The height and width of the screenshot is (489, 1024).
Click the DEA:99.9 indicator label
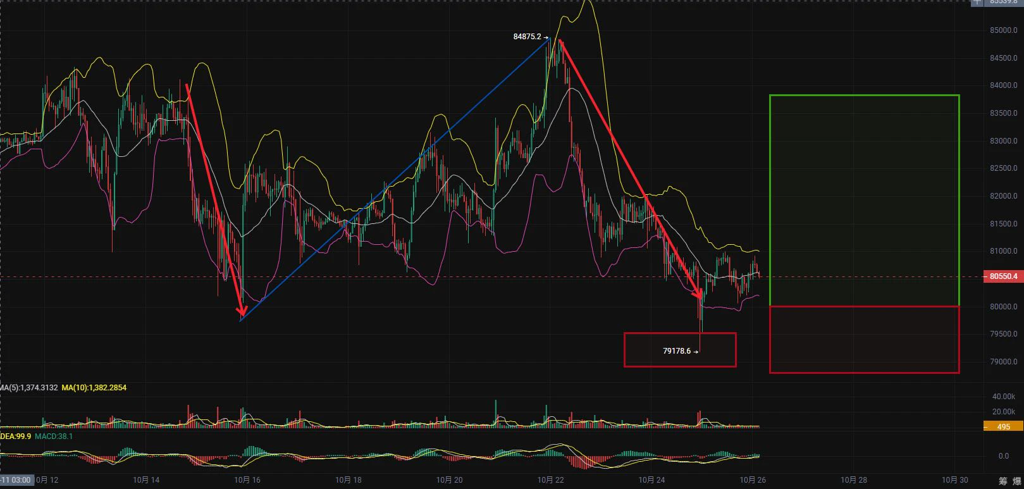point(15,436)
